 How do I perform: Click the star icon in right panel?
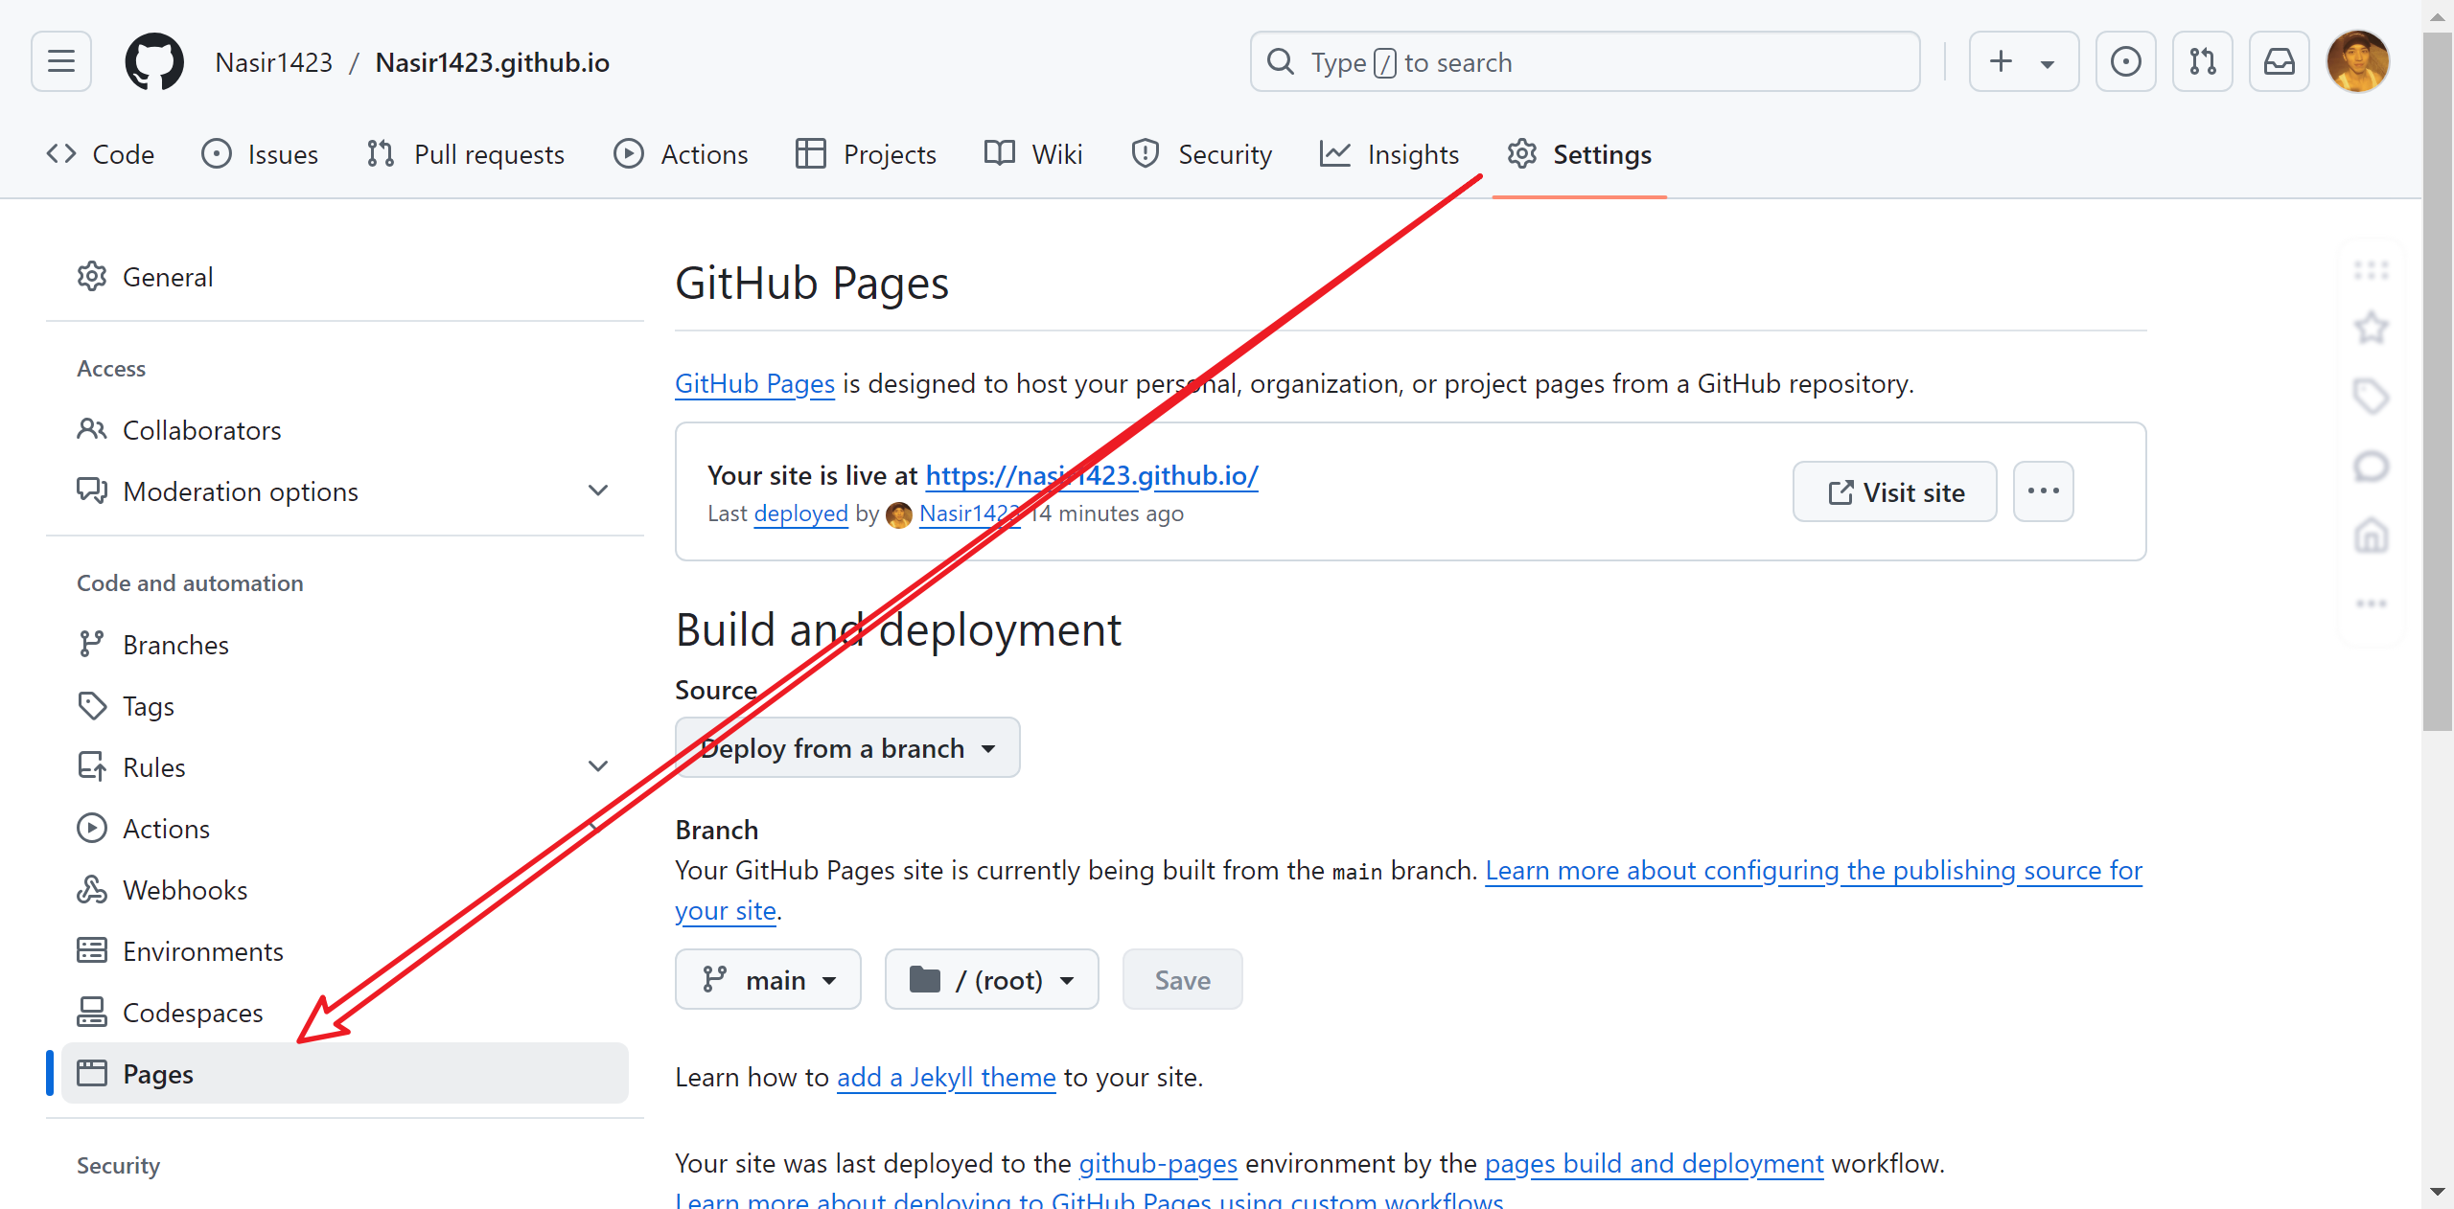(x=2371, y=329)
